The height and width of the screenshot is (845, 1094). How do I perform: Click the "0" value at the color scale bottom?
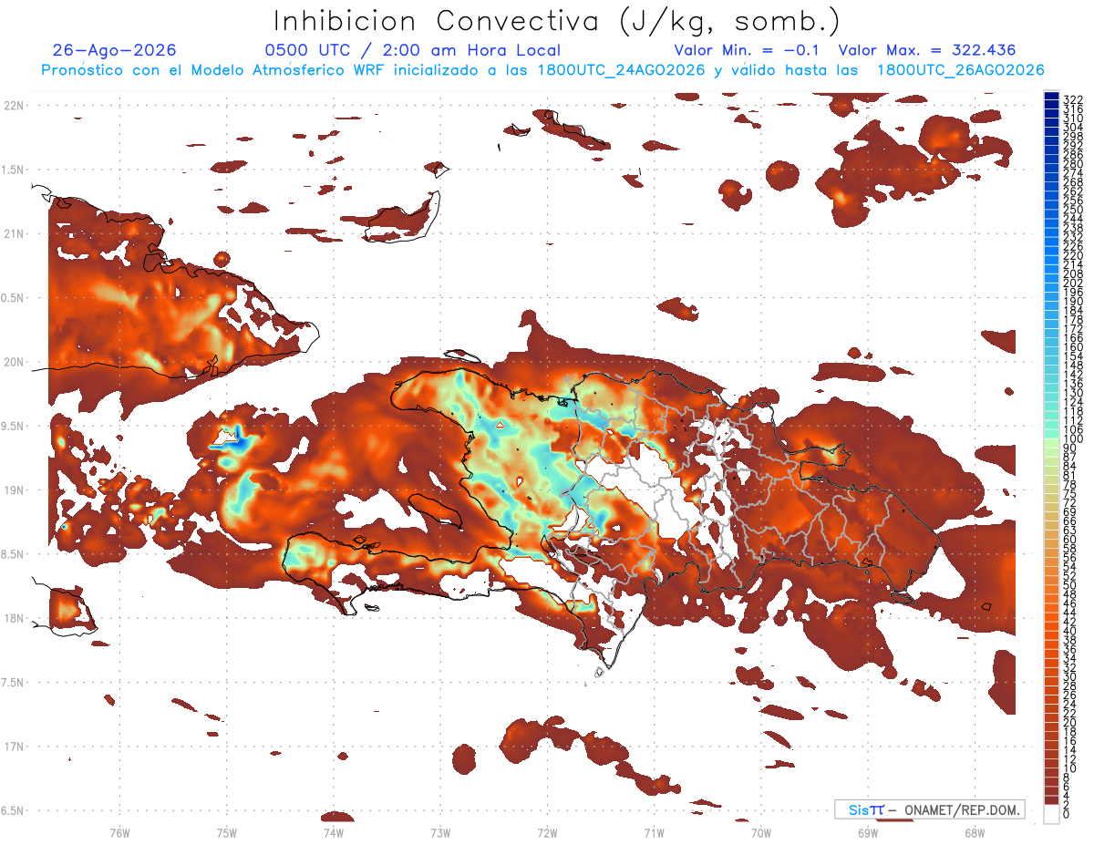click(1067, 814)
